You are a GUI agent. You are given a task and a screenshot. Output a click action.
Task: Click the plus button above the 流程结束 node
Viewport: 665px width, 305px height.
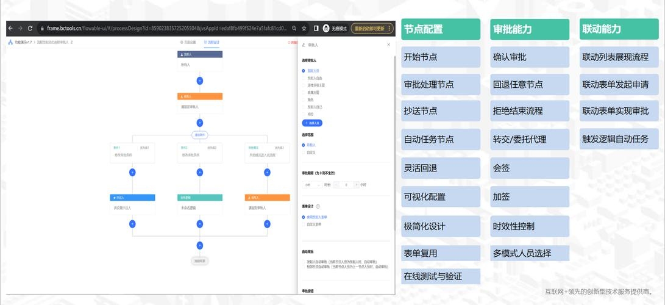(200, 245)
